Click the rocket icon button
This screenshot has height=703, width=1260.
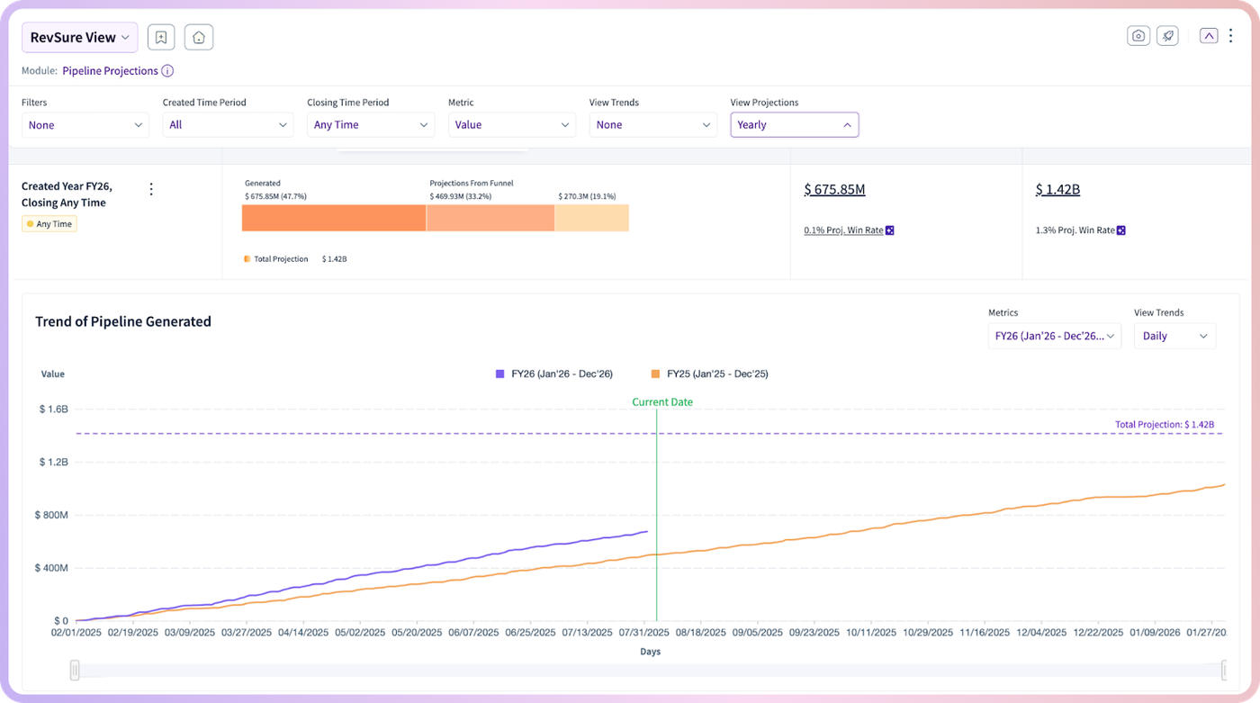pos(1167,36)
